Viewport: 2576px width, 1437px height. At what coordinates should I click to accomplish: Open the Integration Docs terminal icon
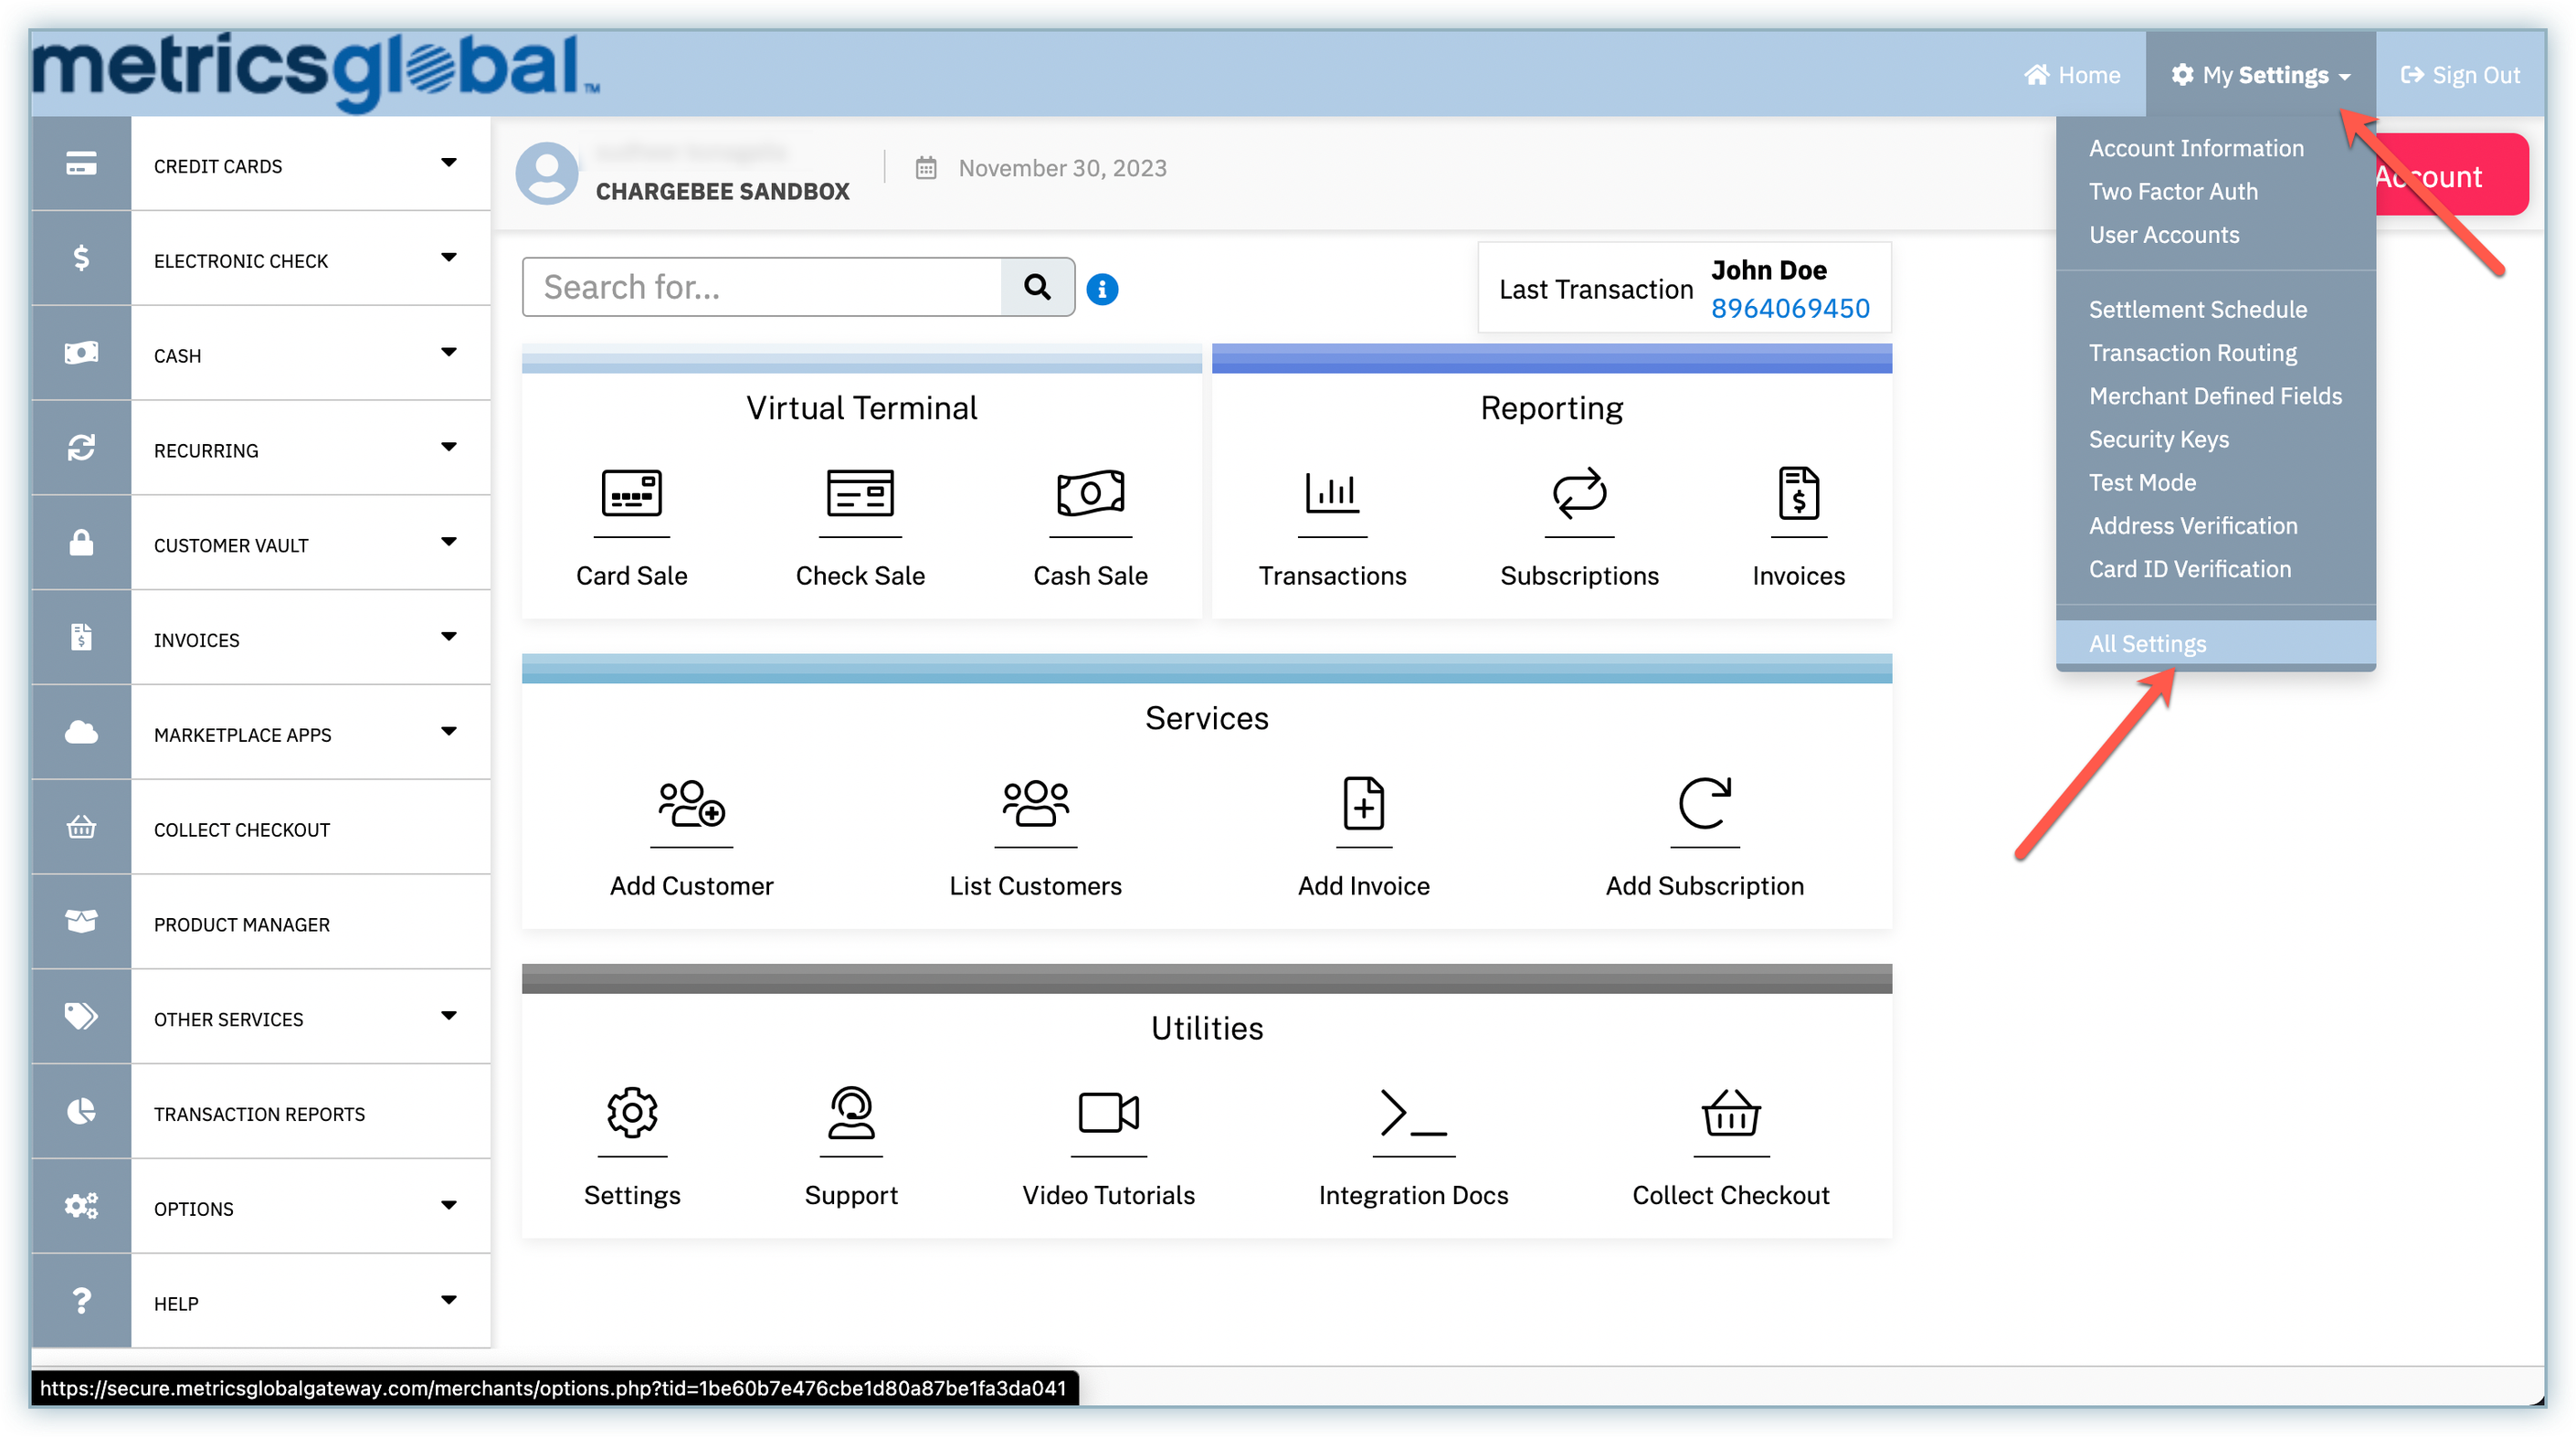click(x=1413, y=1113)
